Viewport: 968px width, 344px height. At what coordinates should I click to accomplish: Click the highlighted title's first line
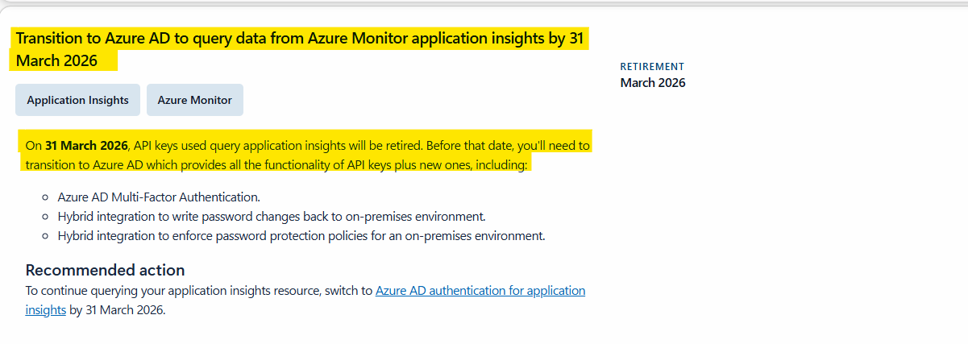(x=299, y=39)
